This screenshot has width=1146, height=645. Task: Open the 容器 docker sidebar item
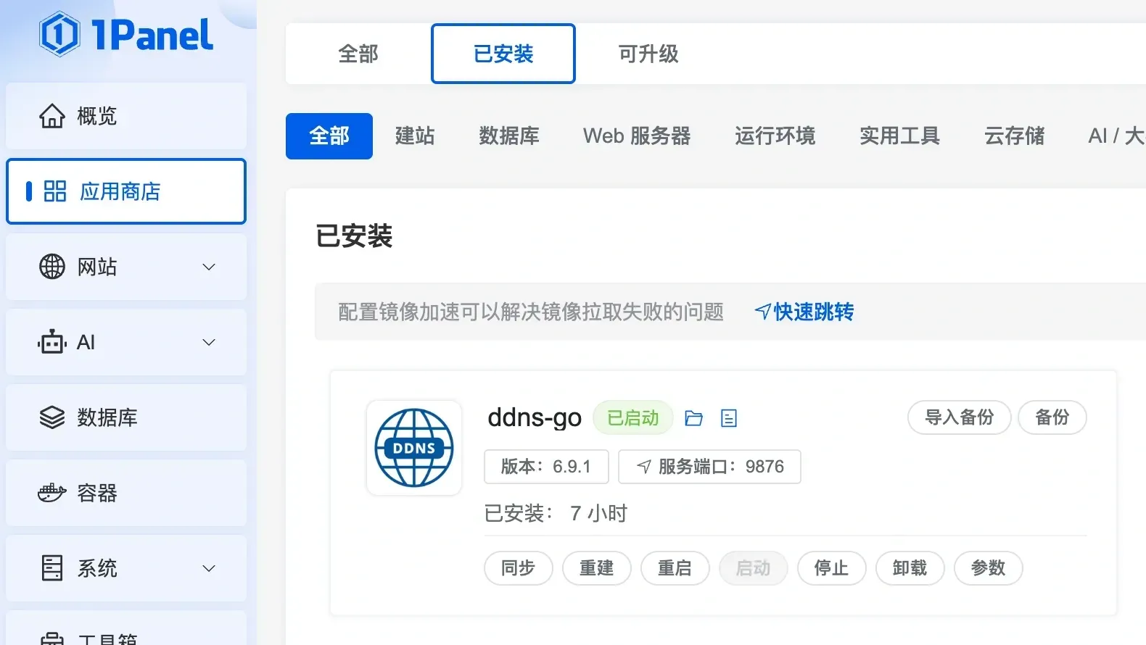pyautogui.click(x=126, y=493)
